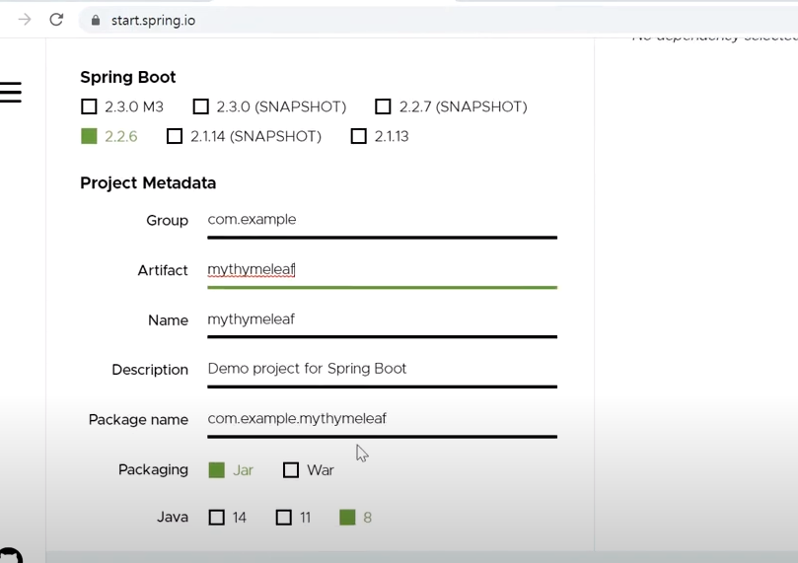Image resolution: width=798 pixels, height=563 pixels.
Task: Open the GitHub icon link
Action: 10,556
